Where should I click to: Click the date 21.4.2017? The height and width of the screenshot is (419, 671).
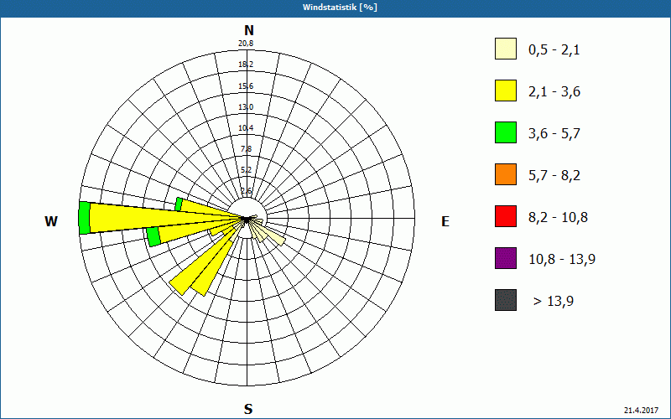pos(641,410)
